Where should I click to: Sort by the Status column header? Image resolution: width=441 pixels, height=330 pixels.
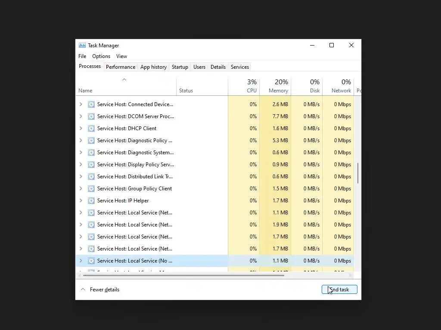pos(202,86)
